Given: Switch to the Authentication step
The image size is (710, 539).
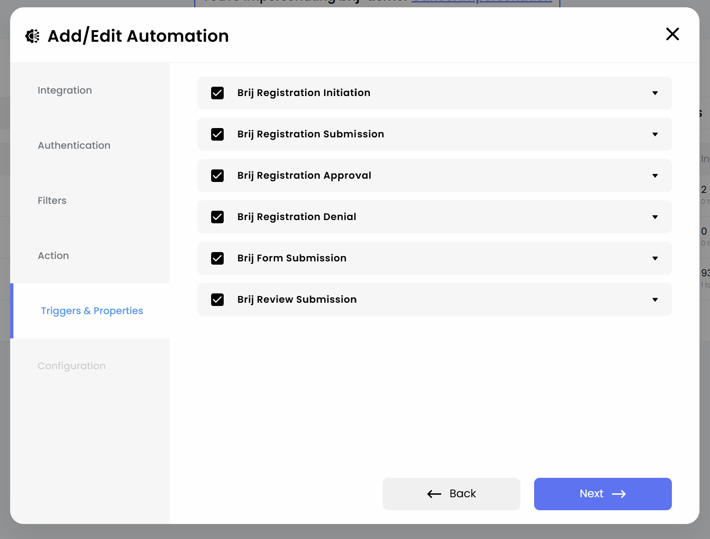Looking at the screenshot, I should [x=74, y=145].
